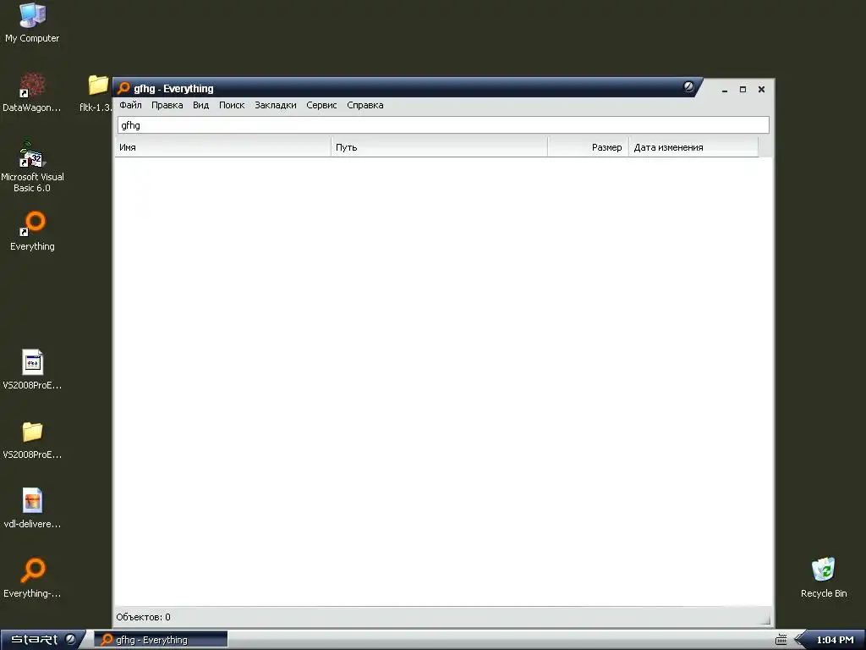
Task: Select the Everything- installer desktop icon
Action: pyautogui.click(x=32, y=577)
